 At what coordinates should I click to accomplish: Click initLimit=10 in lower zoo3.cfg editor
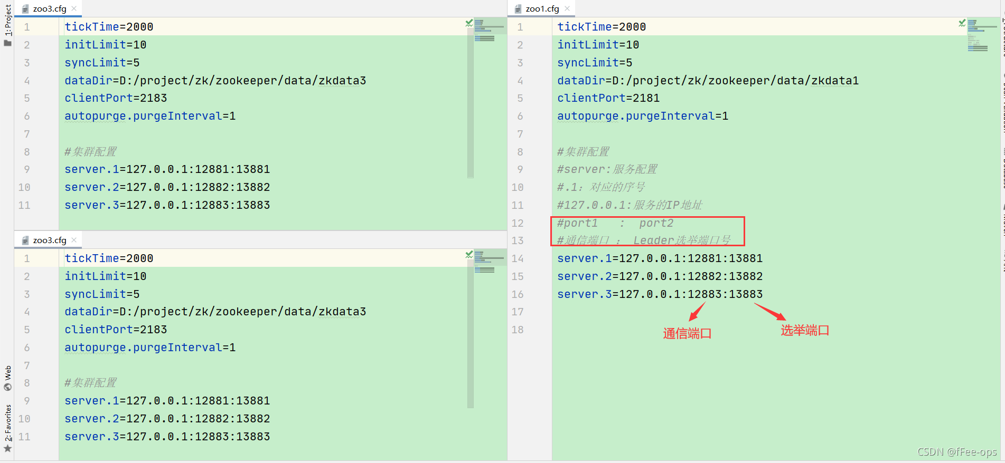105,276
